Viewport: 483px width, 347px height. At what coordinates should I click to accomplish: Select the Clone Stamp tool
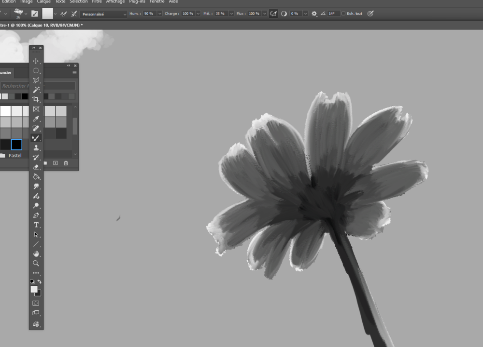(x=36, y=147)
